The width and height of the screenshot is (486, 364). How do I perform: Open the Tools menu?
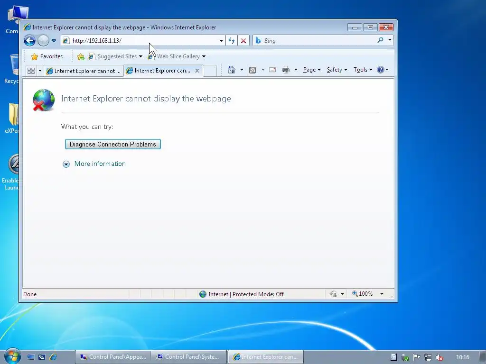(x=363, y=70)
